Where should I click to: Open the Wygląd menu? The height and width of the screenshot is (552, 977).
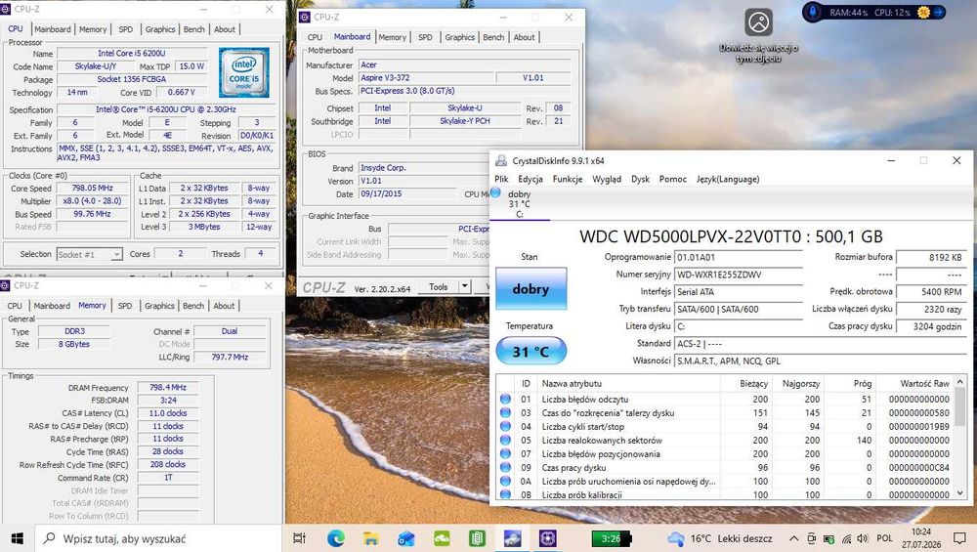(607, 179)
